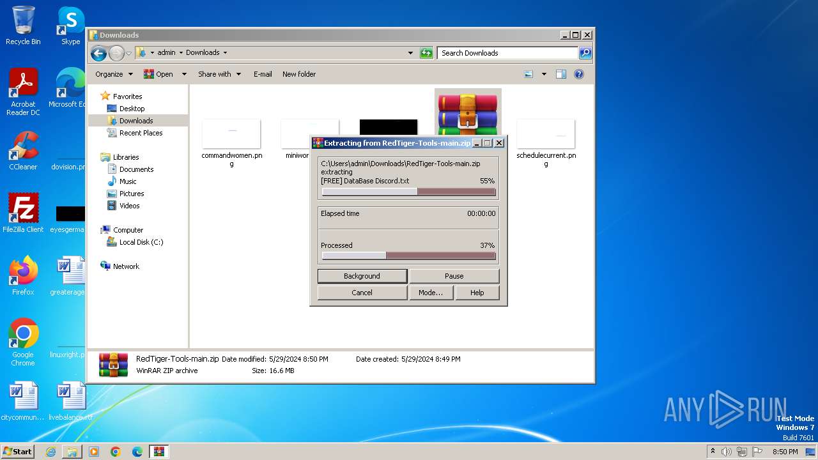Image resolution: width=818 pixels, height=460 pixels.
Task: Select Libraries in navigation pane
Action: coord(126,157)
